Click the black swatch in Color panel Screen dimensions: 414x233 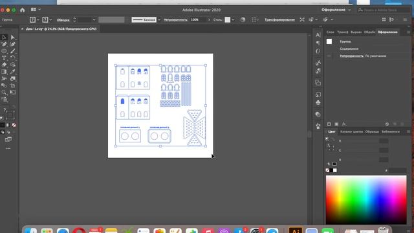pos(331,170)
